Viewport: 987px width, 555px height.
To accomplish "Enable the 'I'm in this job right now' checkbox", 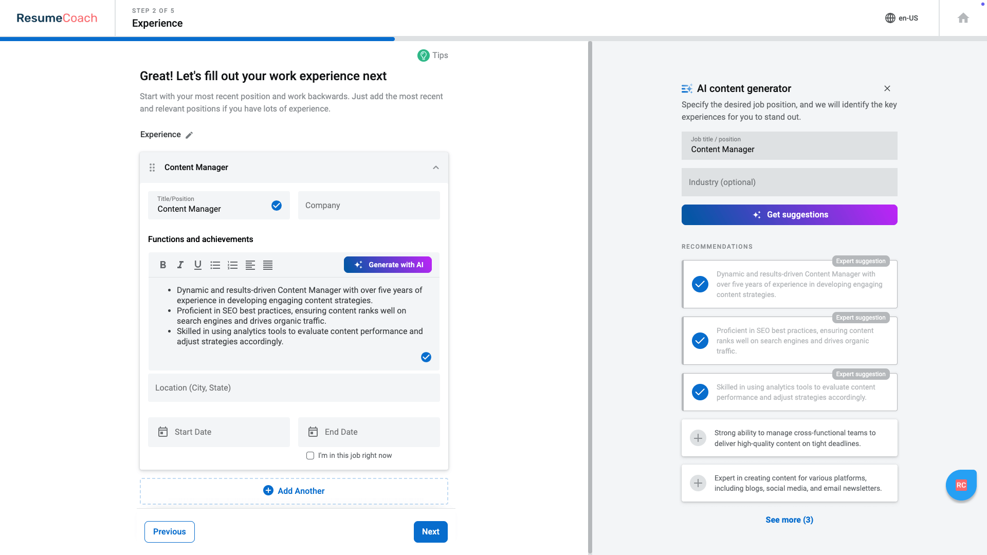I will [310, 455].
